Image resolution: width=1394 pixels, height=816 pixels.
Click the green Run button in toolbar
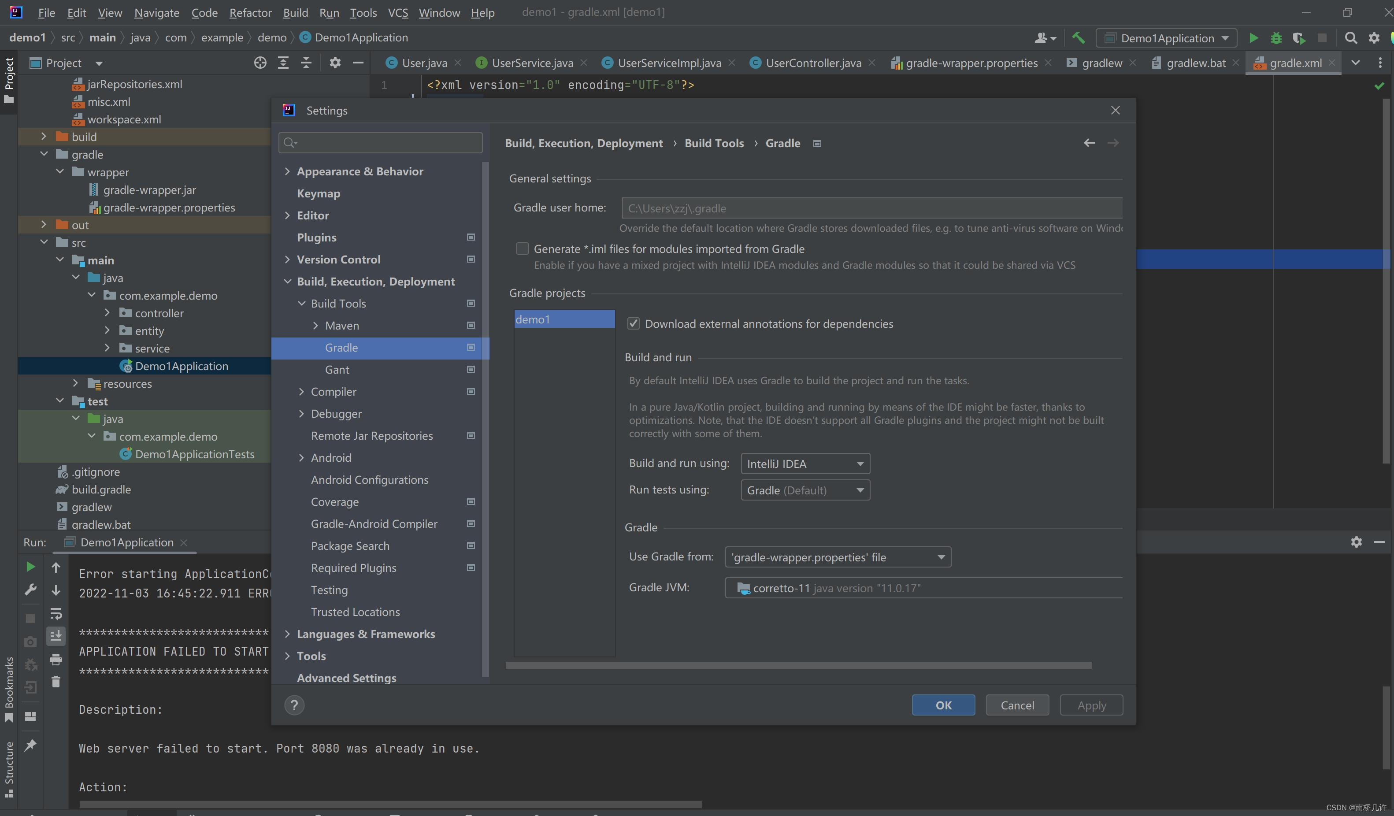pos(1253,38)
